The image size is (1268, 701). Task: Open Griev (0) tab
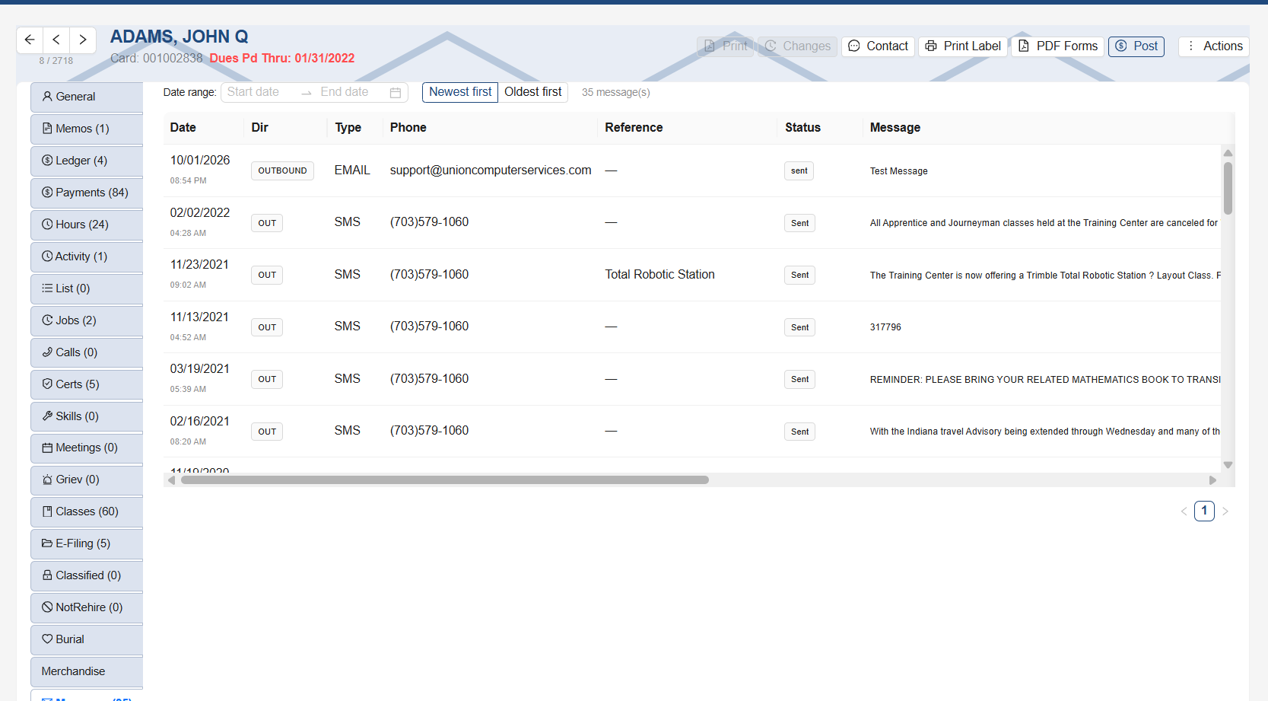click(87, 480)
